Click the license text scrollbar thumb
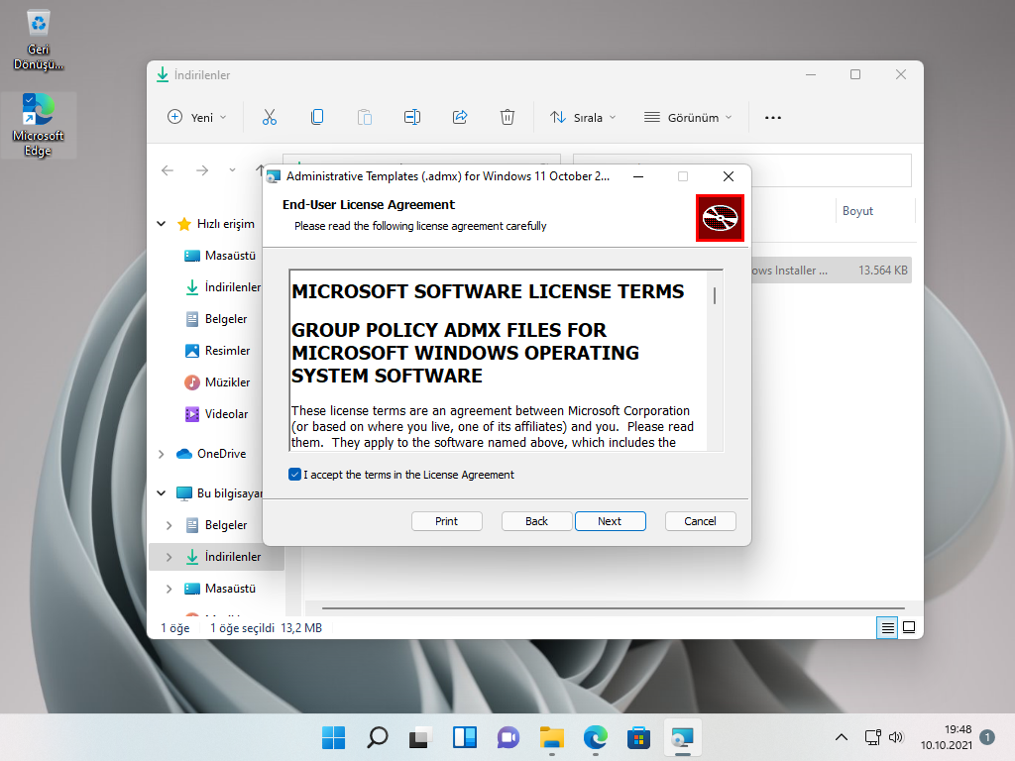This screenshot has height=761, width=1015. pos(715,295)
